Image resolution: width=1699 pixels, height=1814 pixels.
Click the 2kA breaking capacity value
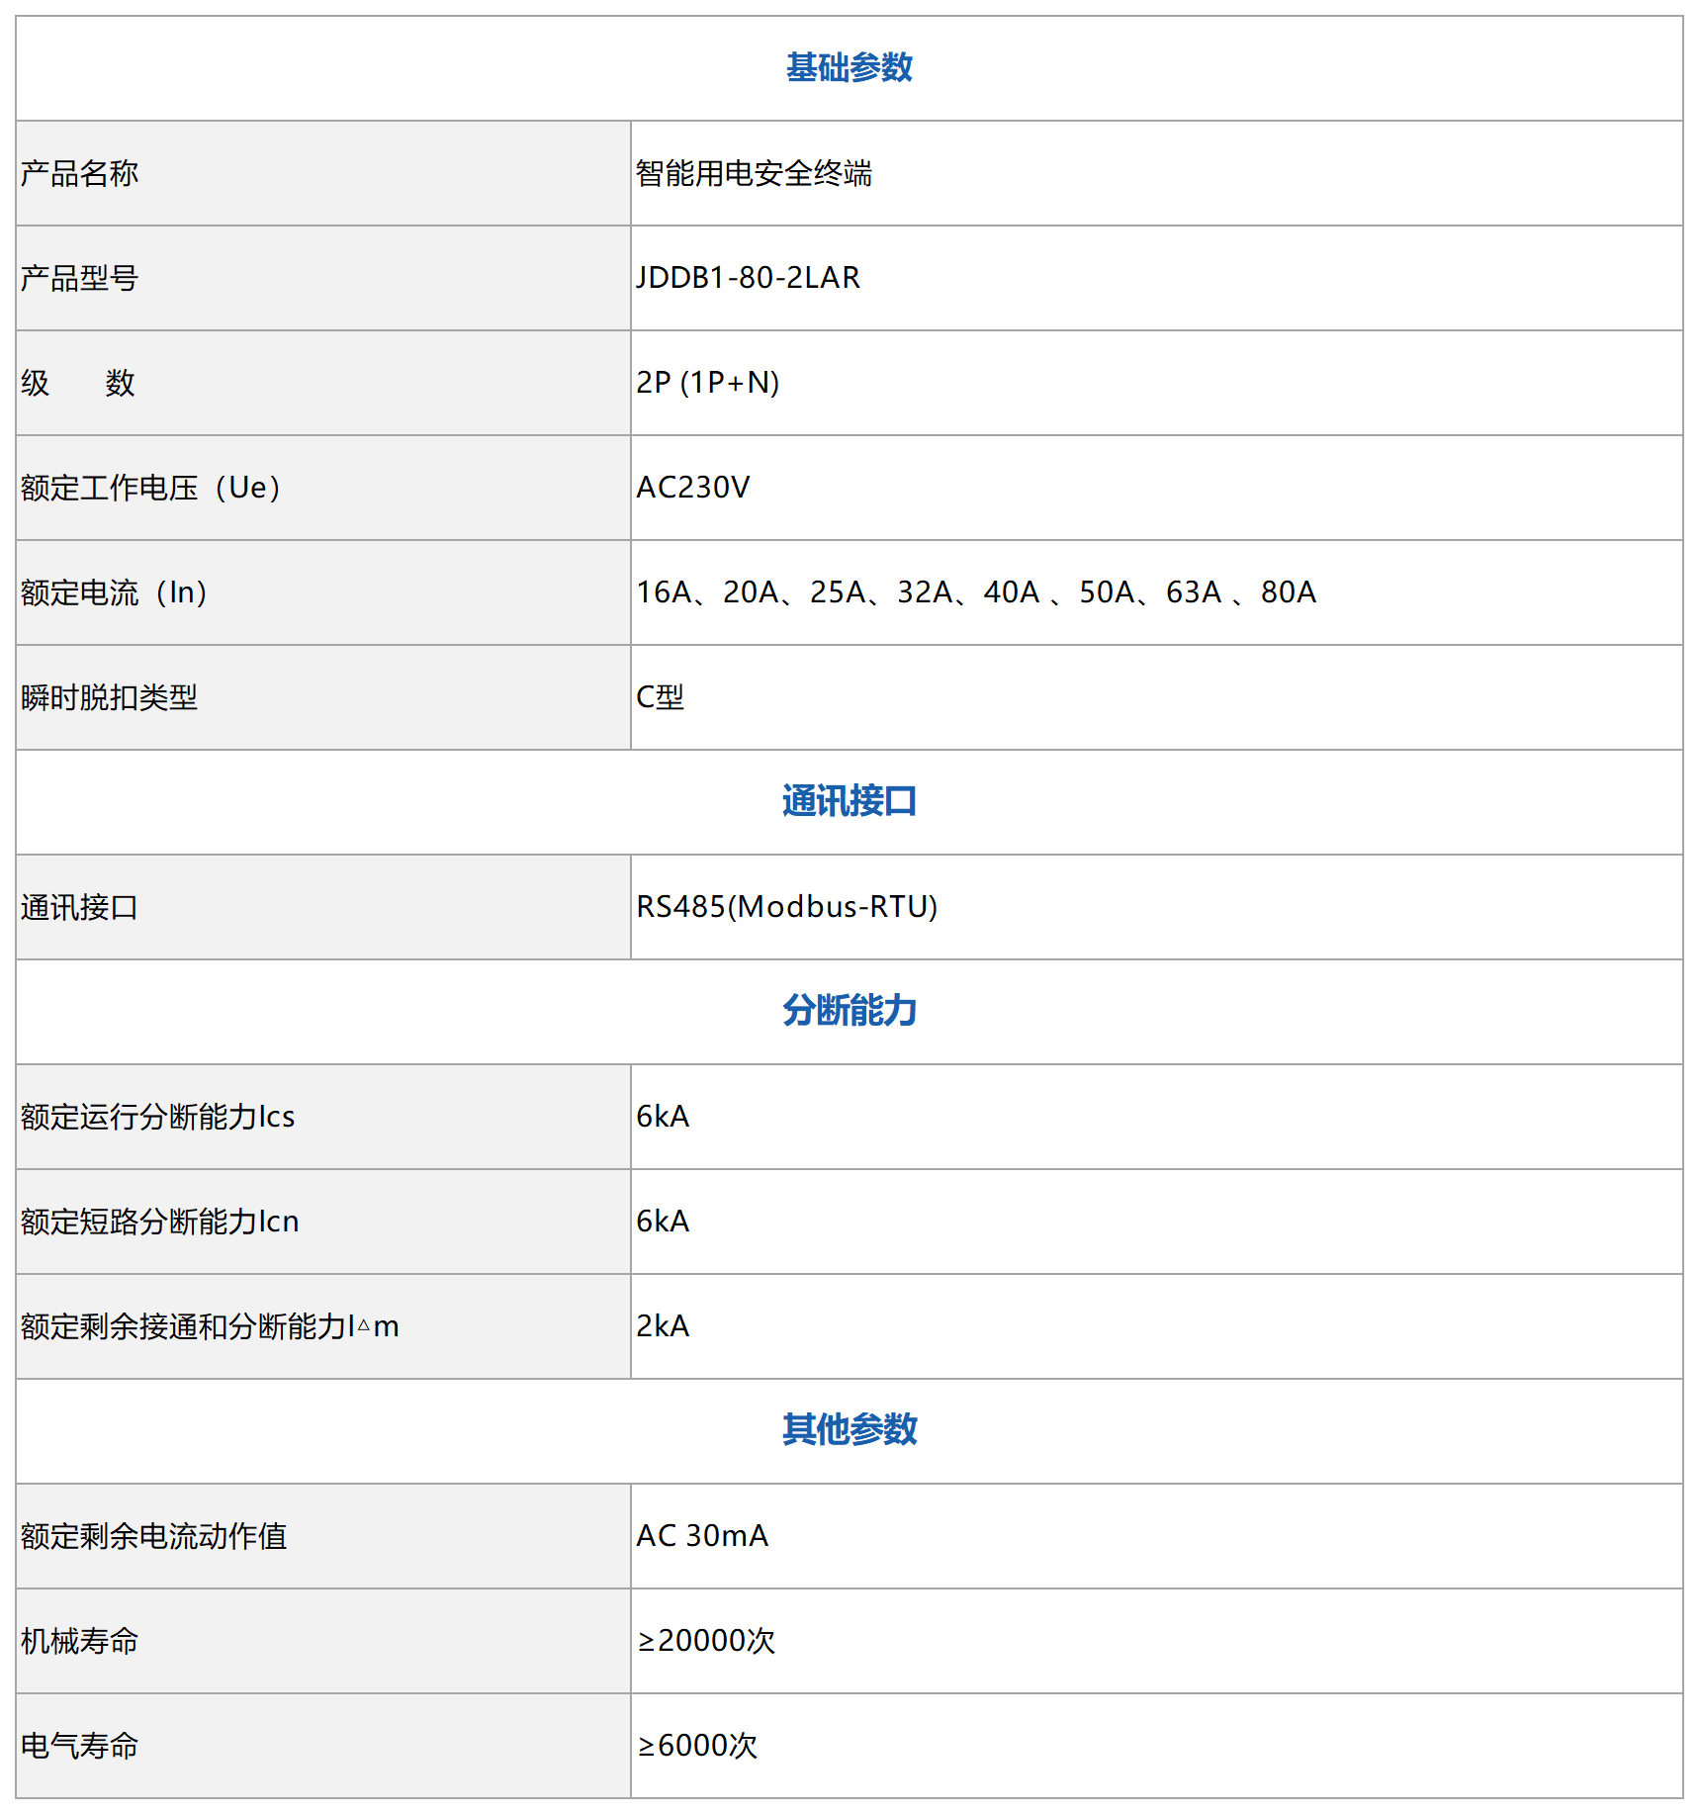(x=662, y=1326)
